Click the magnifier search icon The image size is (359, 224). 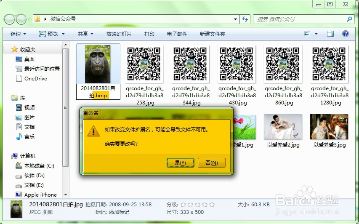click(349, 19)
